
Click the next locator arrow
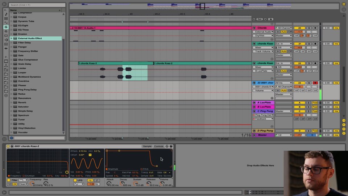(x=265, y=19)
